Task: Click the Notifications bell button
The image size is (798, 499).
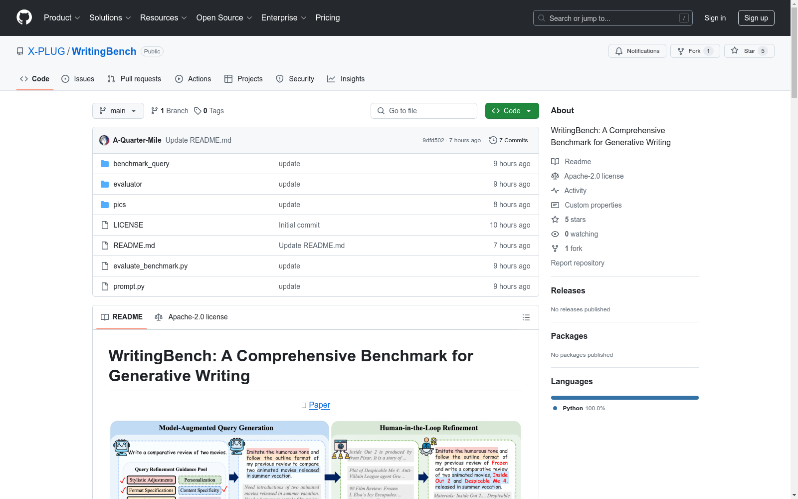Action: tap(637, 51)
